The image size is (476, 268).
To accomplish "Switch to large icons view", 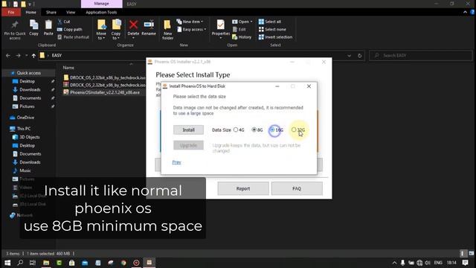I will (x=471, y=253).
